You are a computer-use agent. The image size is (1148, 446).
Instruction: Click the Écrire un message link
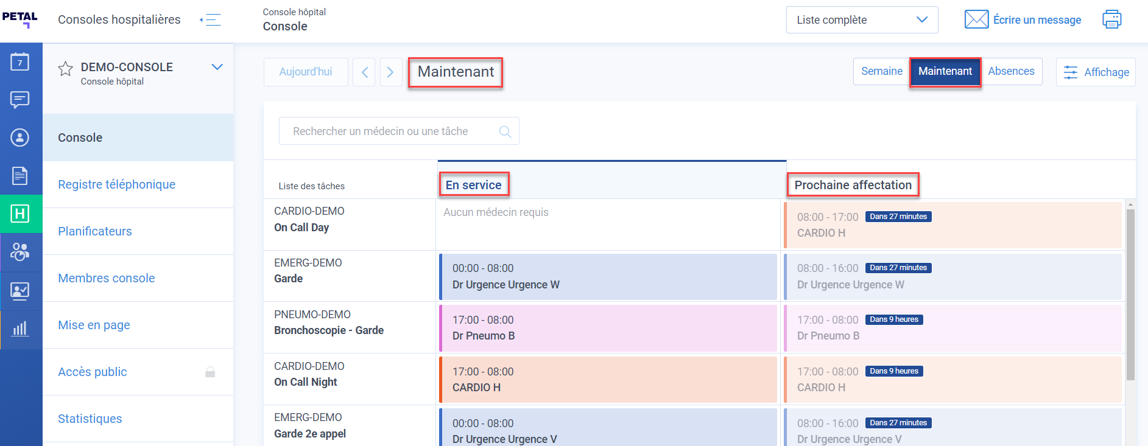coord(1037,20)
